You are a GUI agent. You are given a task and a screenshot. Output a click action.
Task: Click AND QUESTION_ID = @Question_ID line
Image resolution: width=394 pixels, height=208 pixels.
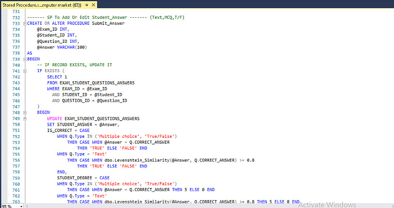(x=89, y=100)
